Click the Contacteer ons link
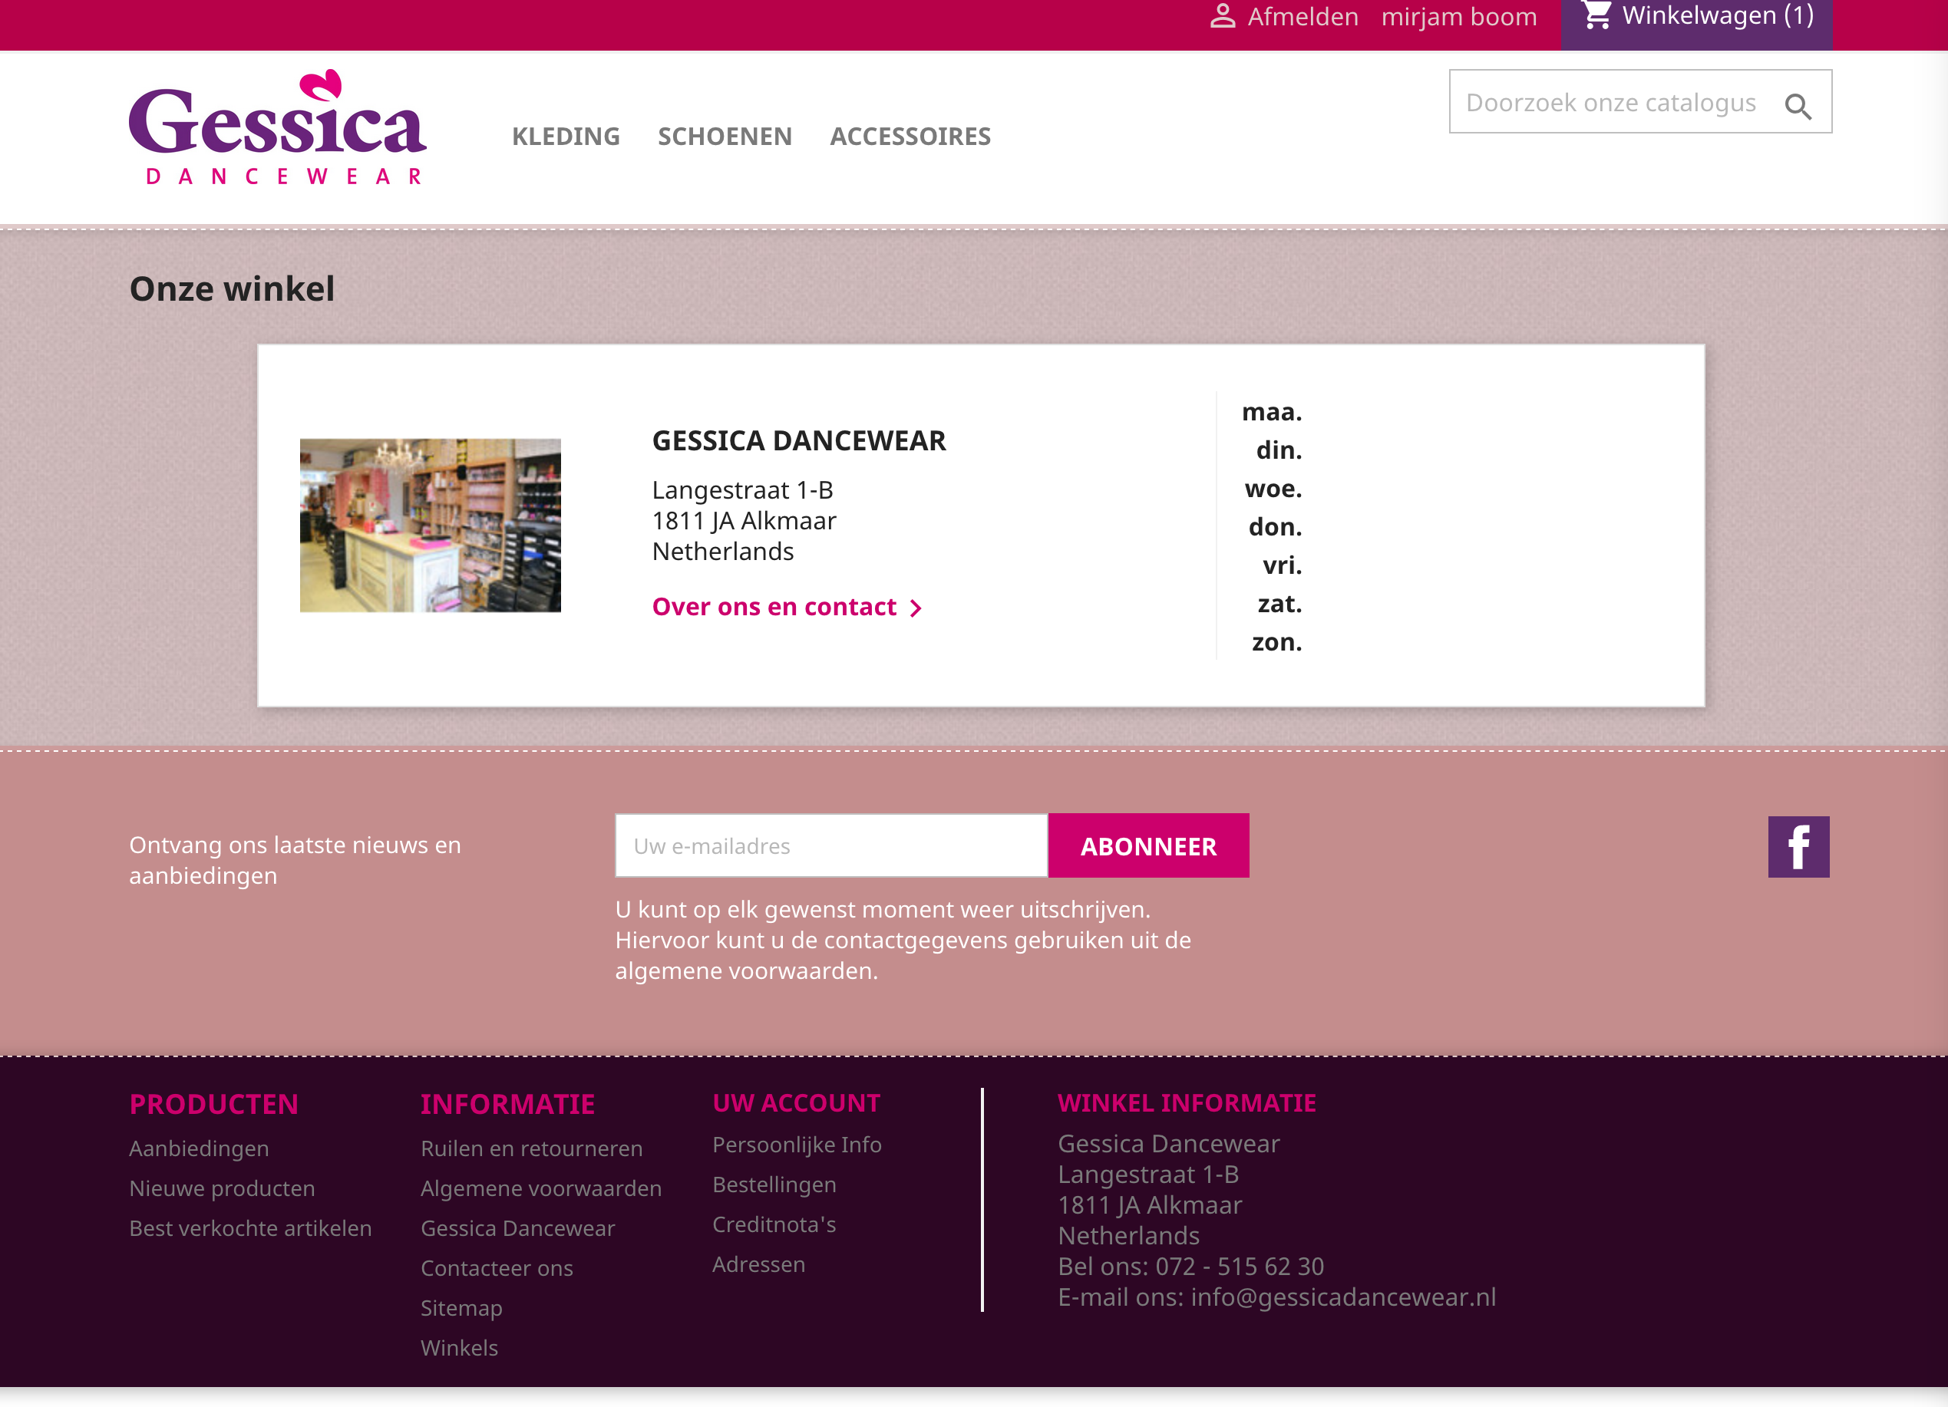 [496, 1267]
